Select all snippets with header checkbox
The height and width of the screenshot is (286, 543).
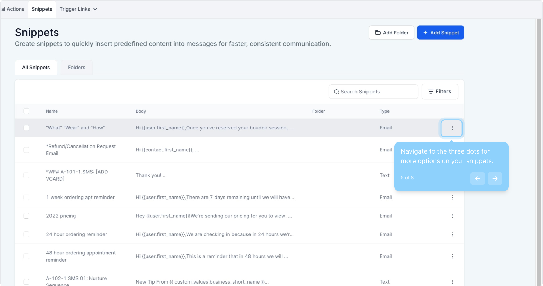pos(26,111)
